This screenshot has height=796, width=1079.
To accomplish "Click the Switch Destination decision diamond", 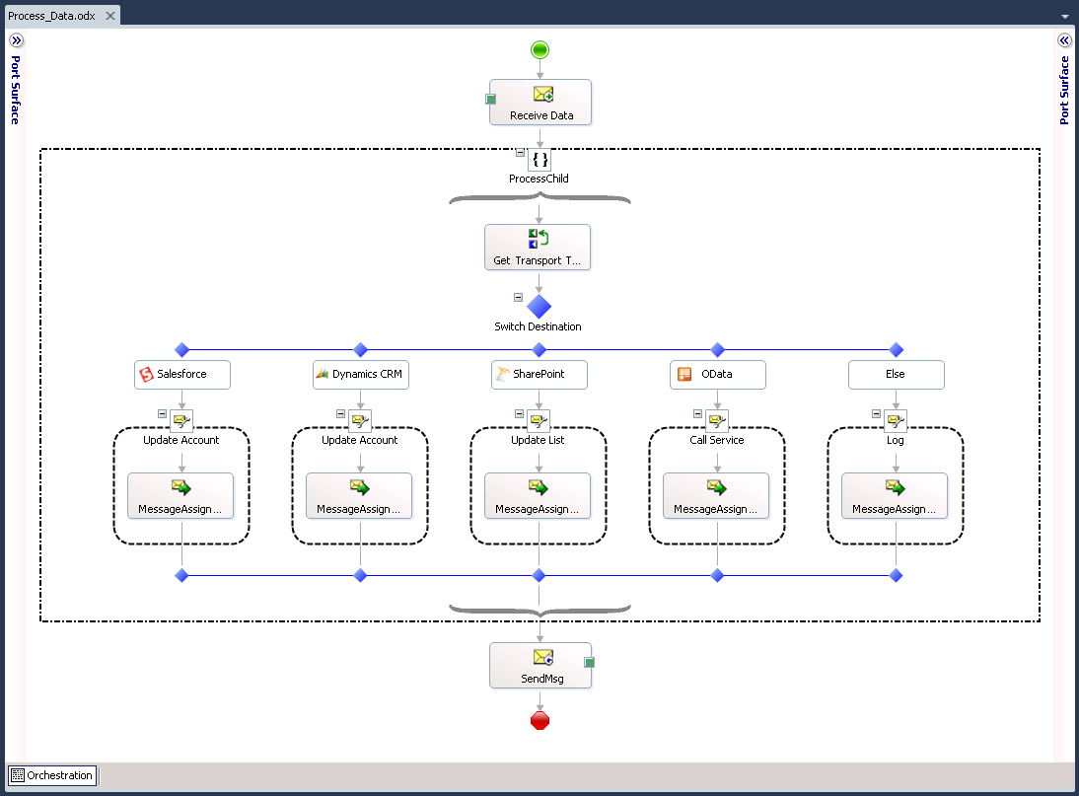I will pos(539,306).
